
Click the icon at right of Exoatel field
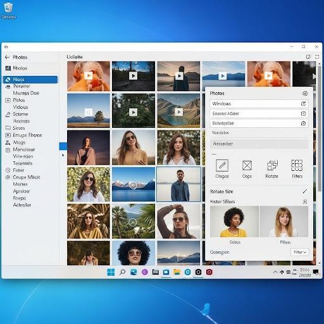303,113
